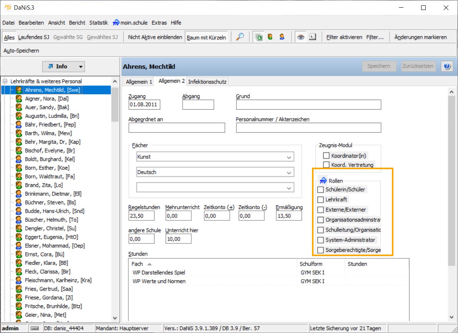The width and height of the screenshot is (458, 333).
Task: Click the person icon for Aigner, Nora
Action: pyautogui.click(x=18, y=99)
